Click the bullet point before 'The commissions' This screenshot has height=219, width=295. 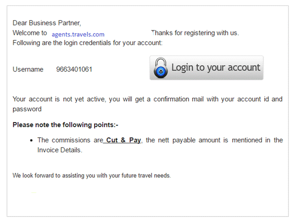pyautogui.click(x=31, y=140)
